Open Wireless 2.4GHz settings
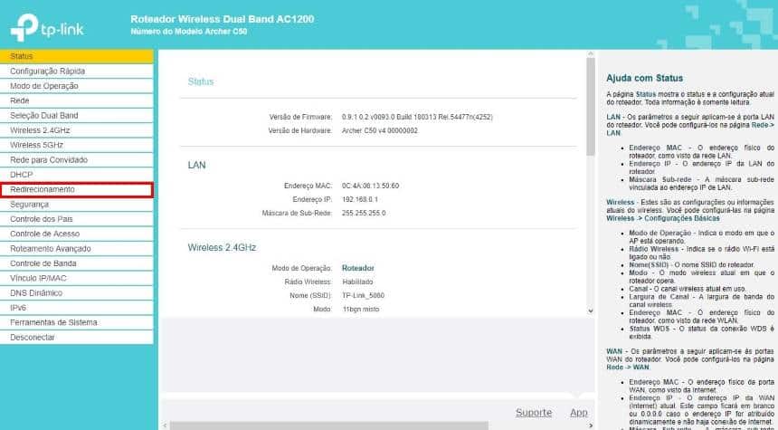The image size is (778, 430). pyautogui.click(x=76, y=130)
